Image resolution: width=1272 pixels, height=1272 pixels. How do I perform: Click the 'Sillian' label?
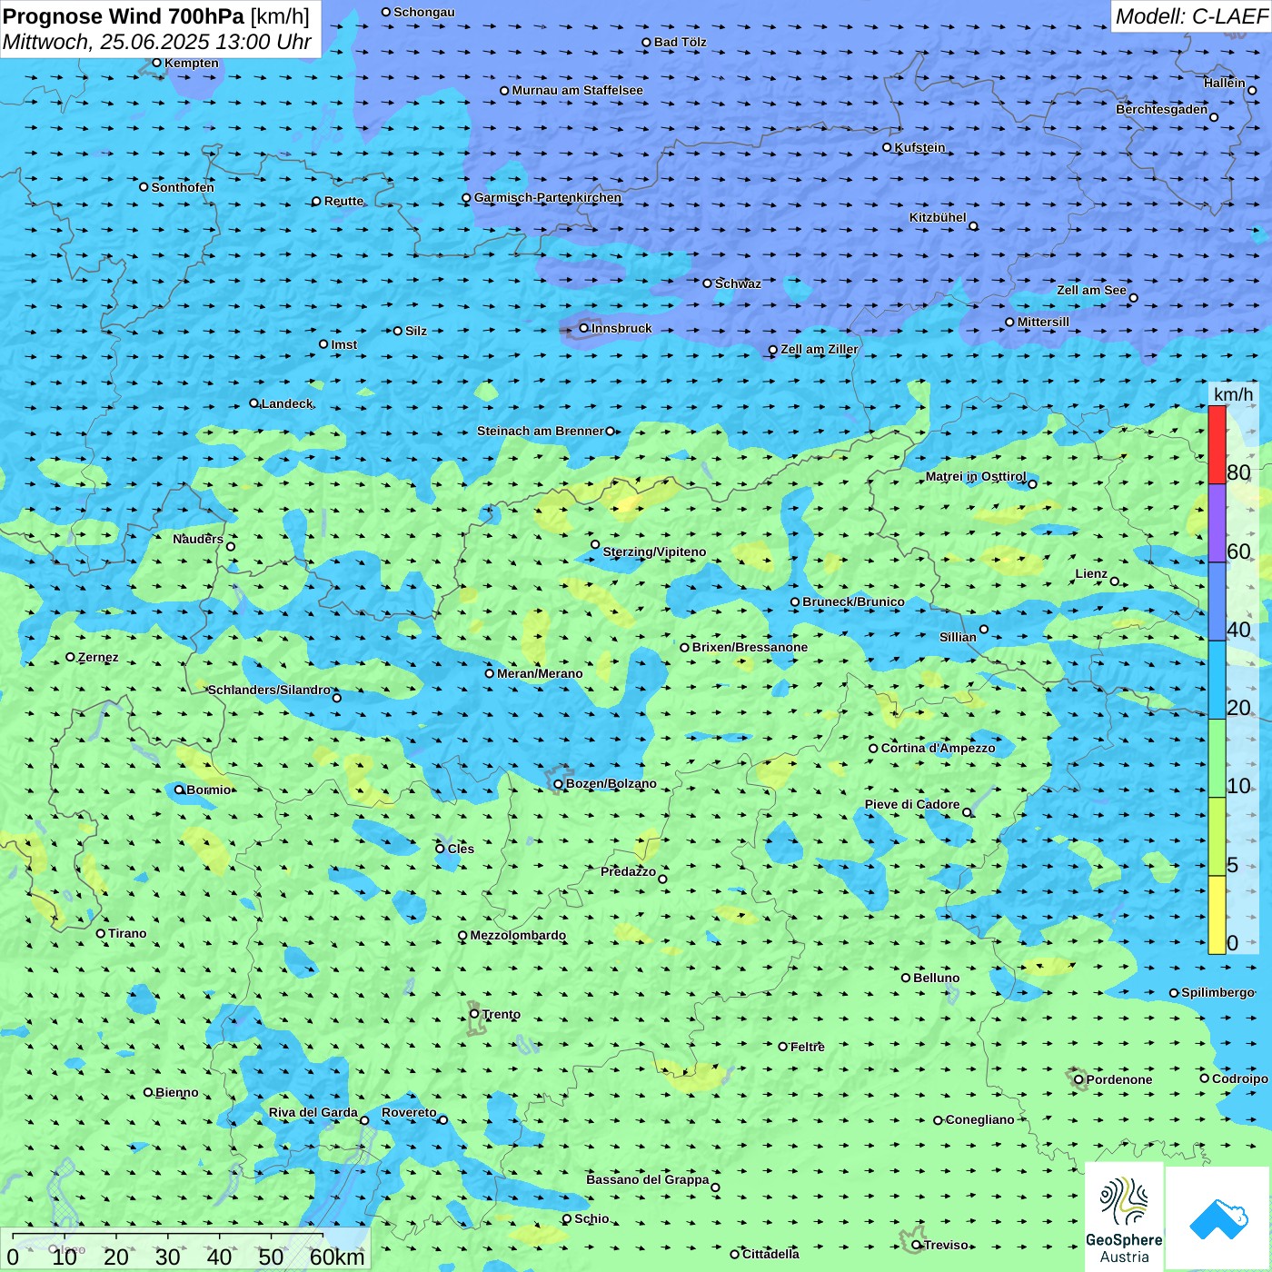click(x=958, y=637)
